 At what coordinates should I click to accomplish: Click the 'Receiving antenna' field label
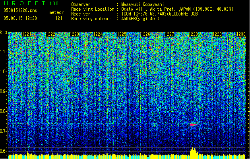[91, 19]
